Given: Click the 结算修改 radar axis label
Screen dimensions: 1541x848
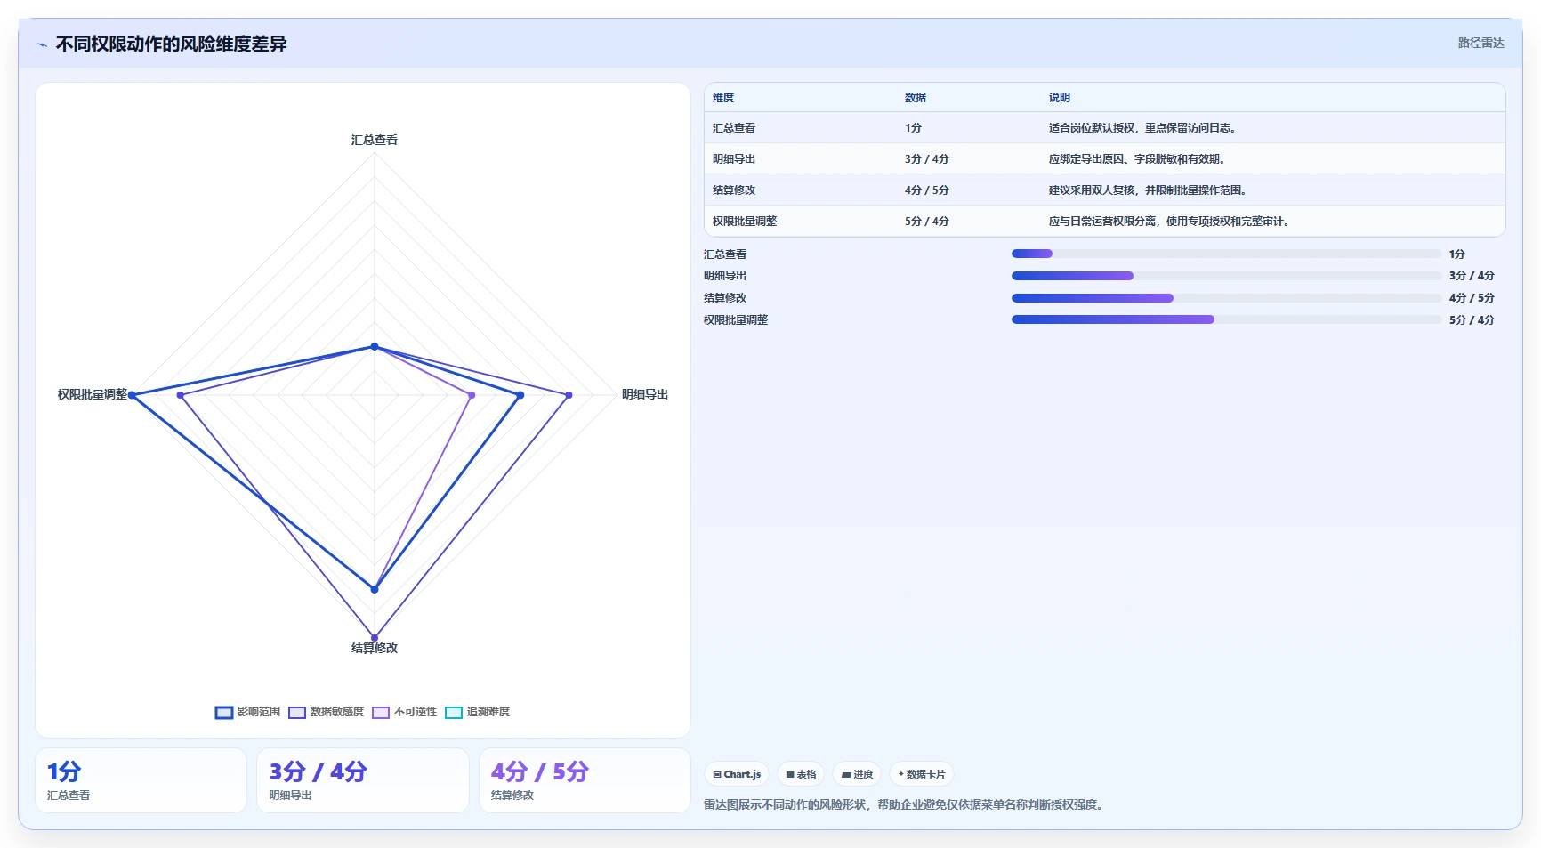Looking at the screenshot, I should (x=375, y=648).
